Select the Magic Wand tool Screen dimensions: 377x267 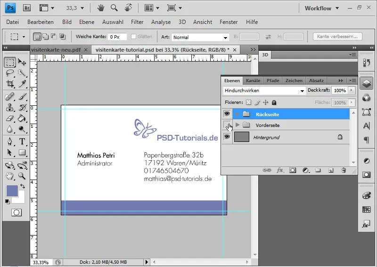pos(22,73)
